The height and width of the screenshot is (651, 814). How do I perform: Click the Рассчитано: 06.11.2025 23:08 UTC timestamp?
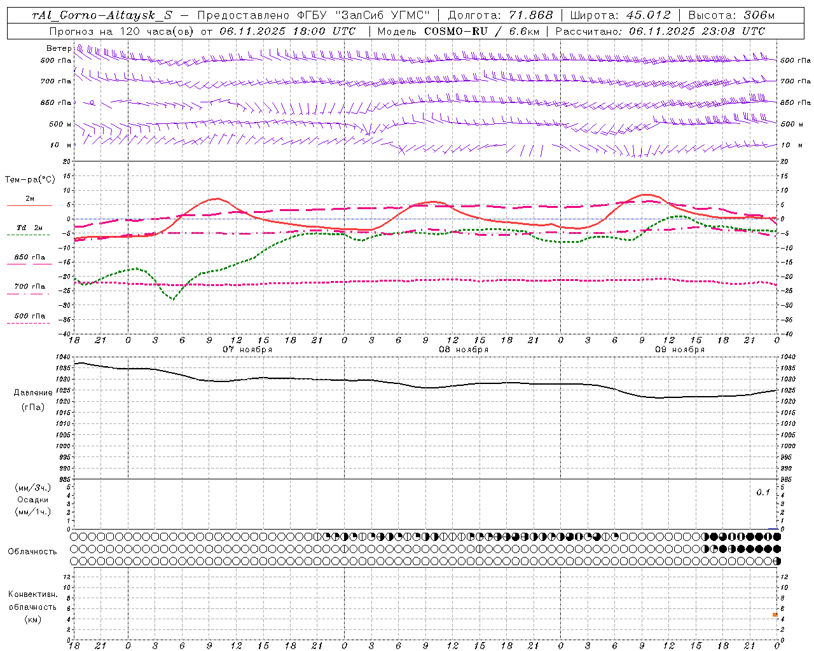[x=660, y=31]
